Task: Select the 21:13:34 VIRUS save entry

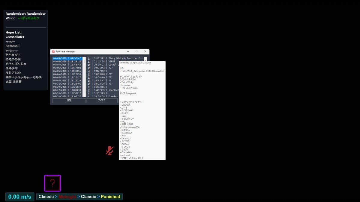Action: [103, 62]
